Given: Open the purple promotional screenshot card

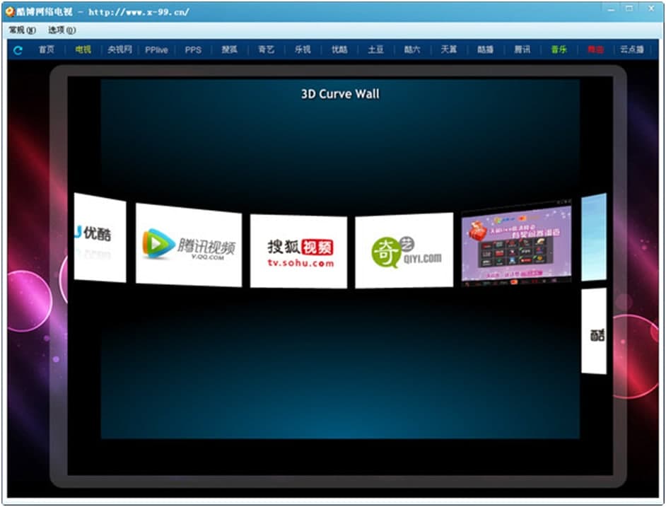Looking at the screenshot, I should pyautogui.click(x=517, y=243).
